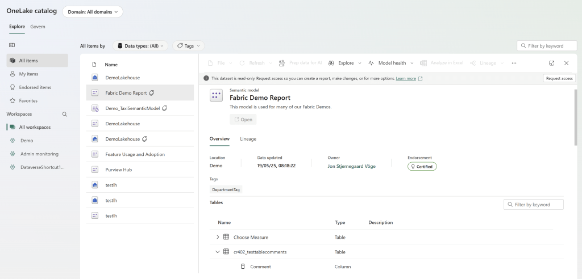Select the Admin monitoring workspace
582x279 pixels.
tap(39, 154)
